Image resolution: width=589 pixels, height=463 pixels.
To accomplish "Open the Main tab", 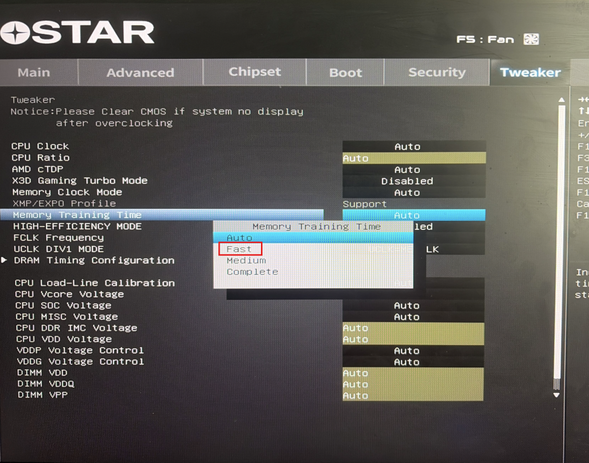I will tap(34, 72).
